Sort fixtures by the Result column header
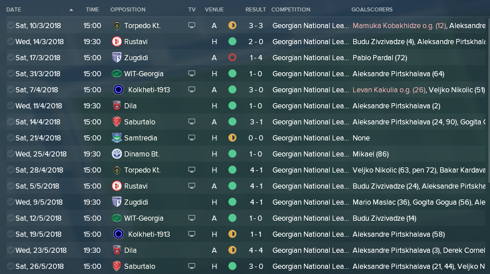490x274 pixels. [255, 9]
